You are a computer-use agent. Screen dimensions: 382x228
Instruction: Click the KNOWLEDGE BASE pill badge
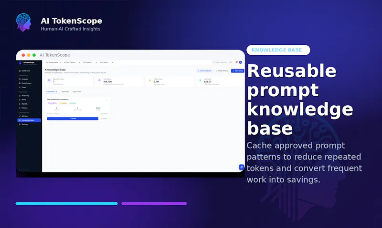click(x=278, y=50)
